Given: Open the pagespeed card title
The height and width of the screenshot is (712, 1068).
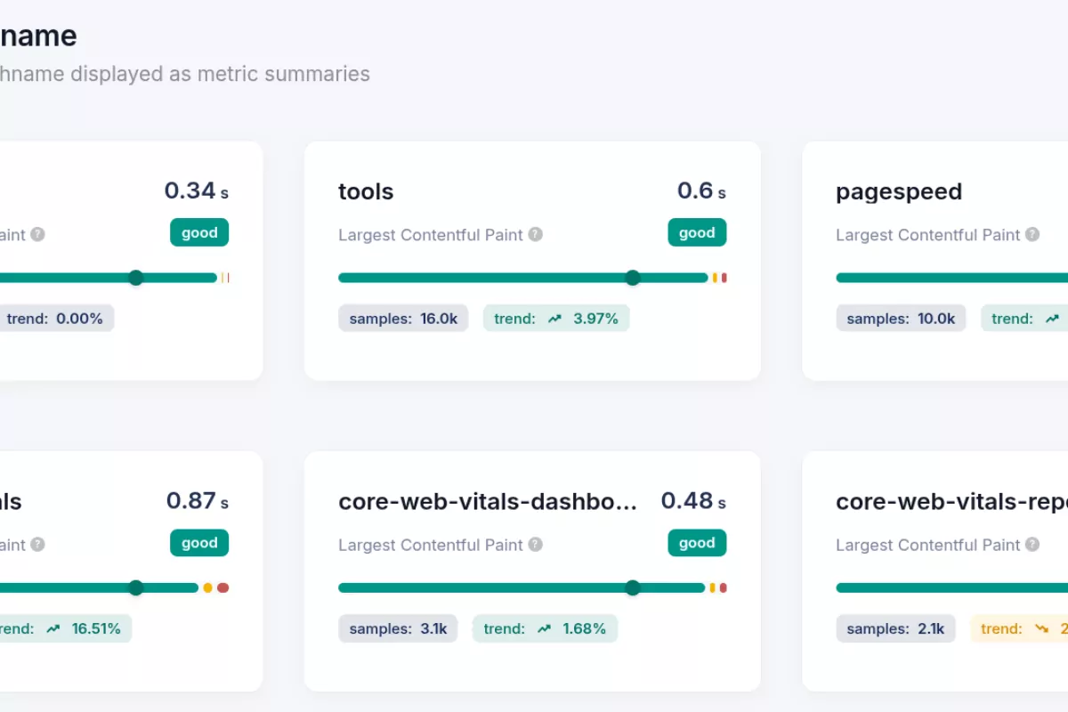Looking at the screenshot, I should tap(899, 191).
